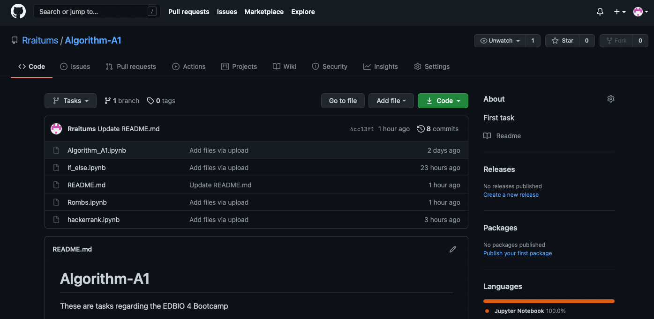This screenshot has height=319, width=654.
Task: Open the hackerrank.ipynb file
Action: point(93,220)
